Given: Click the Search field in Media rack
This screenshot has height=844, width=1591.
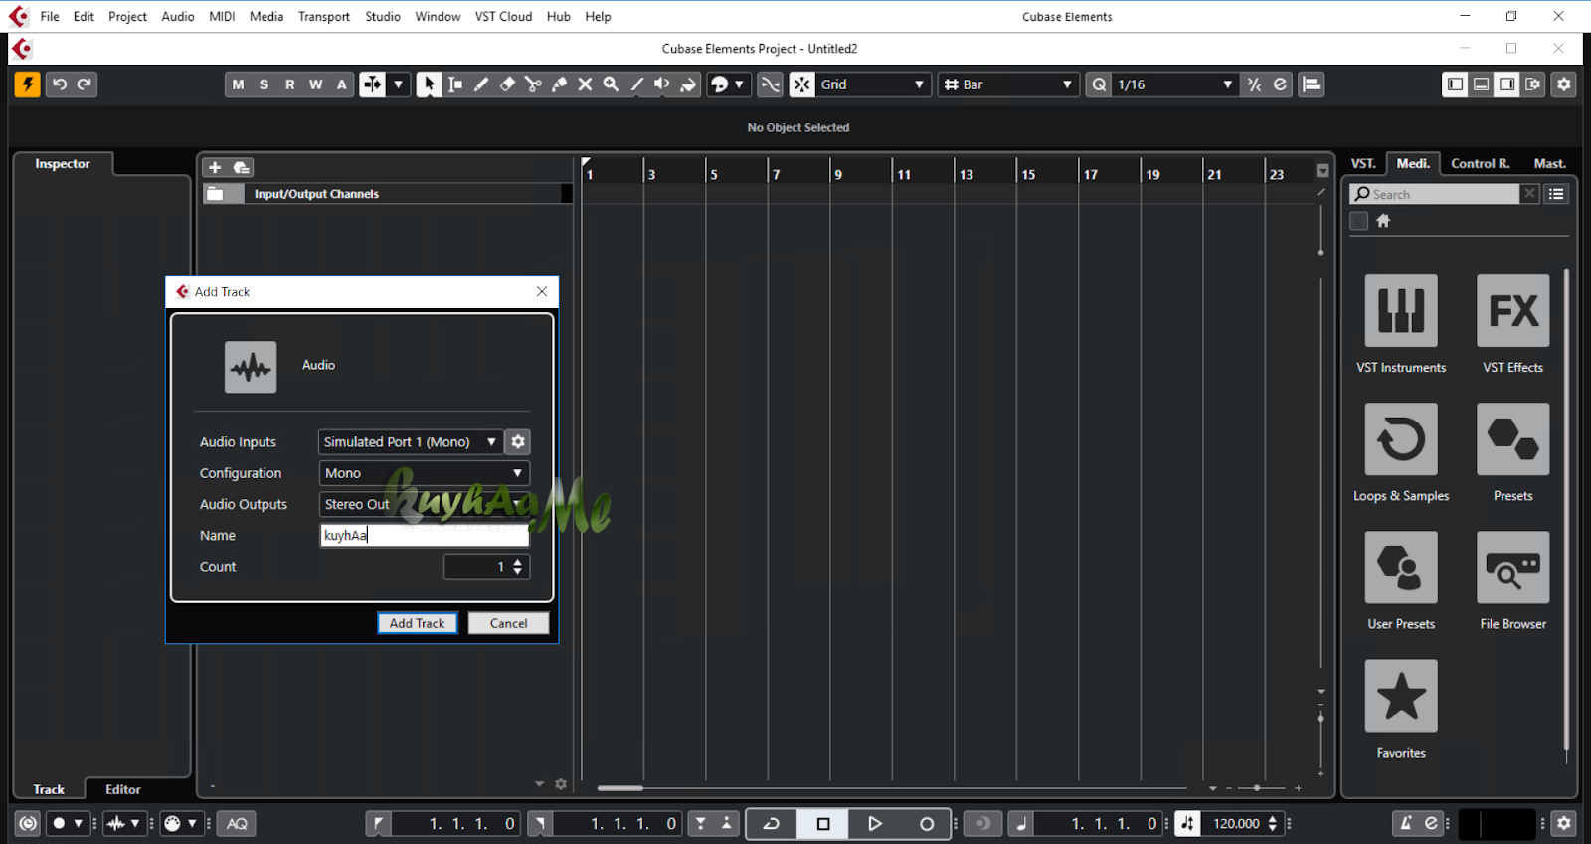Looking at the screenshot, I should pos(1435,194).
